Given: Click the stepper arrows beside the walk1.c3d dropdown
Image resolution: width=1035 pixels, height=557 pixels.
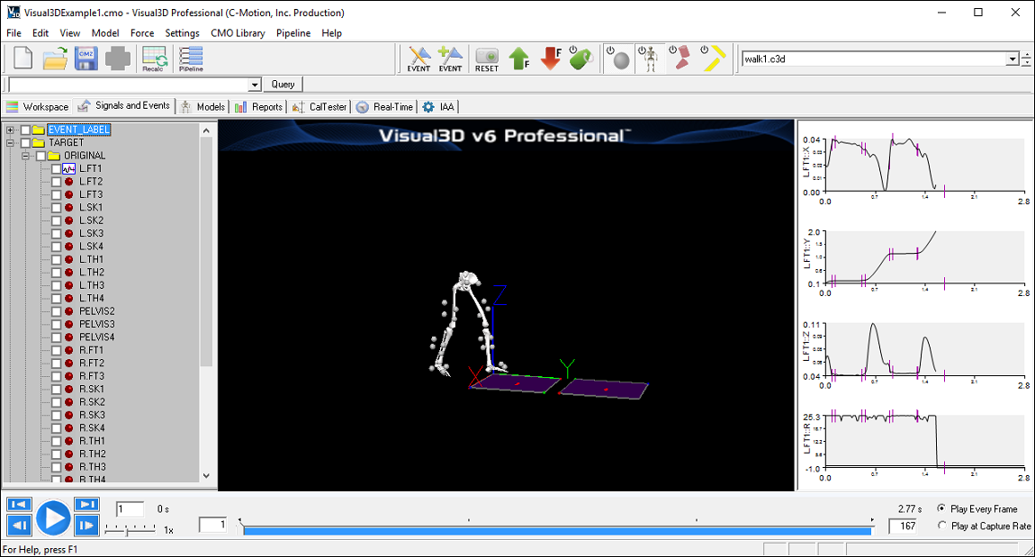Looking at the screenshot, I should 1026,58.
